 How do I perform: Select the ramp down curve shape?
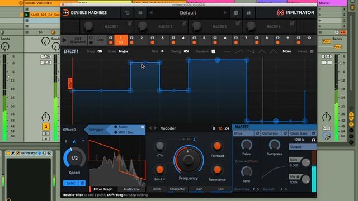tap(251, 51)
